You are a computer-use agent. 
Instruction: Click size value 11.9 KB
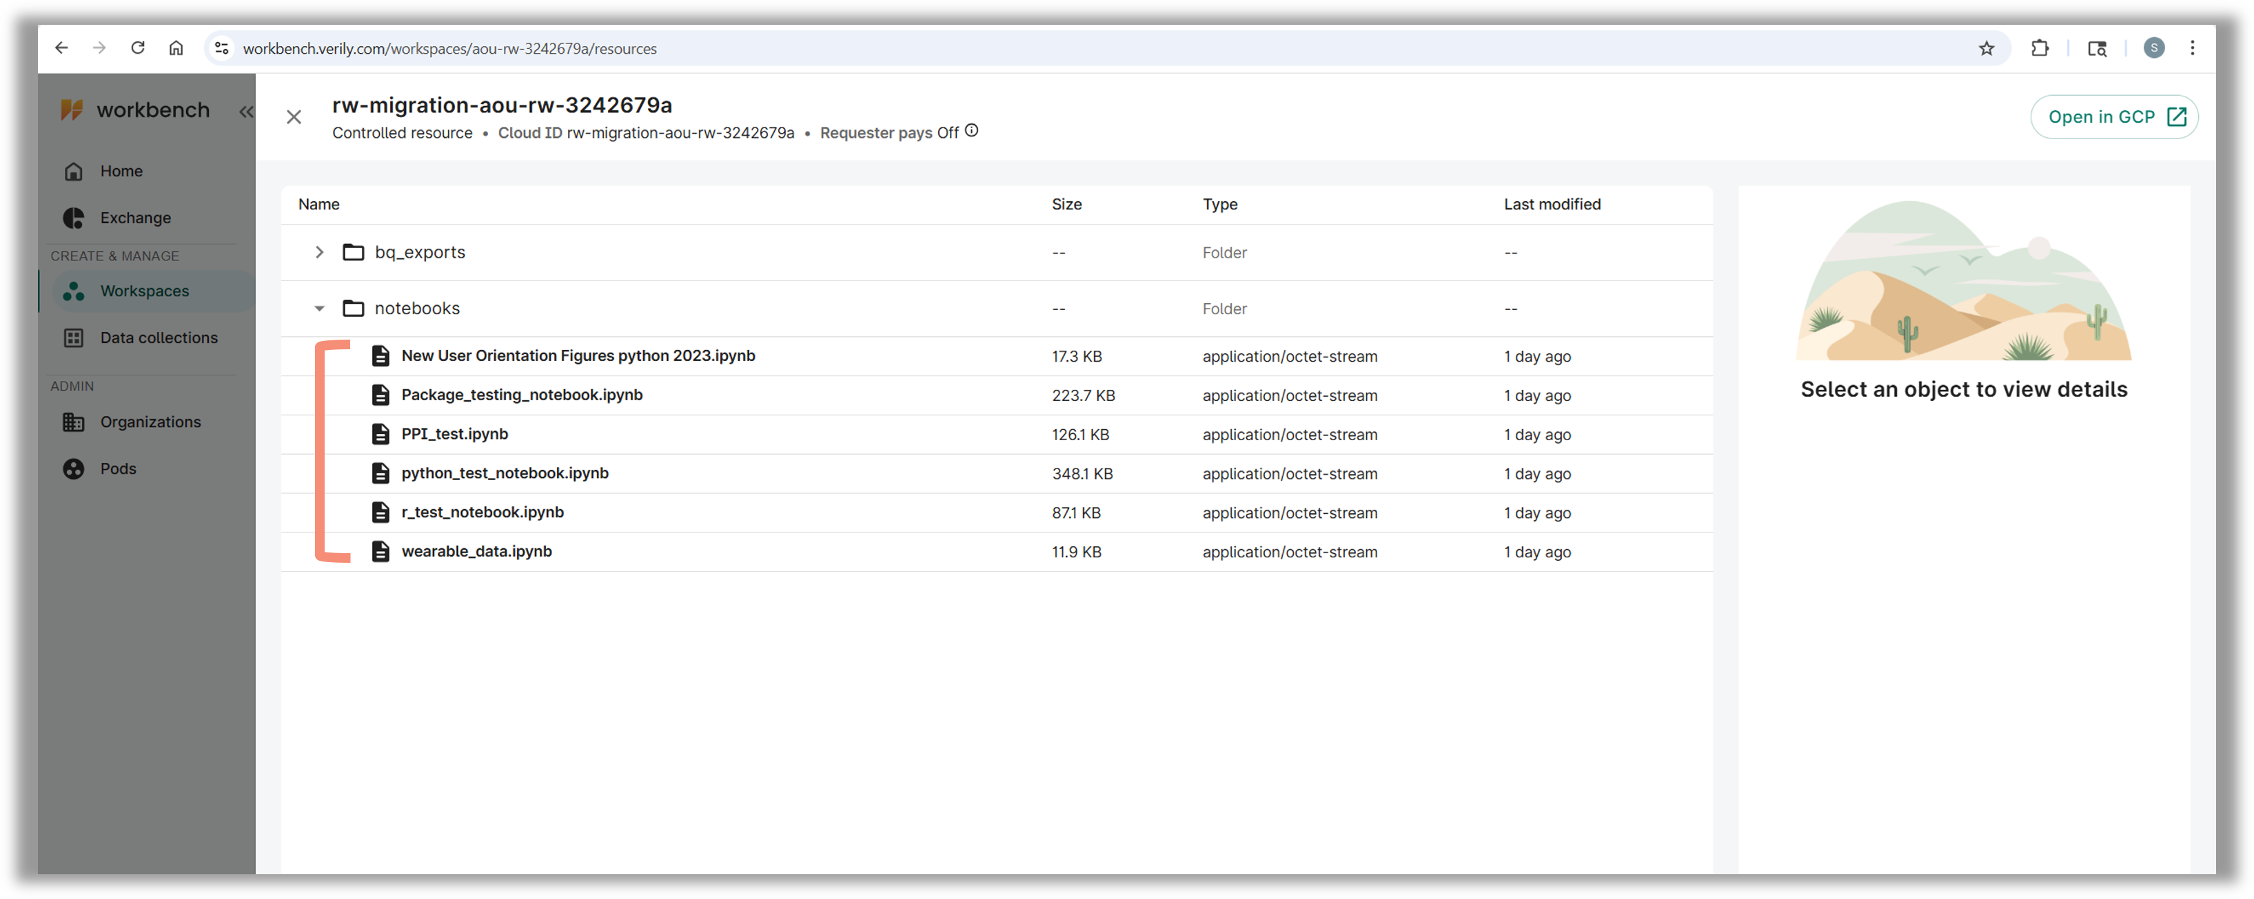(1076, 552)
